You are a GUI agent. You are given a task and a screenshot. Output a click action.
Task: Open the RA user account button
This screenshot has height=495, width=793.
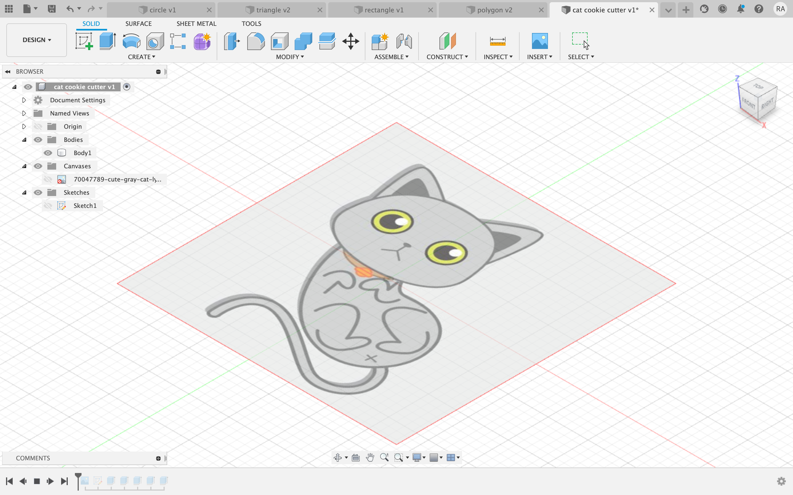780,9
